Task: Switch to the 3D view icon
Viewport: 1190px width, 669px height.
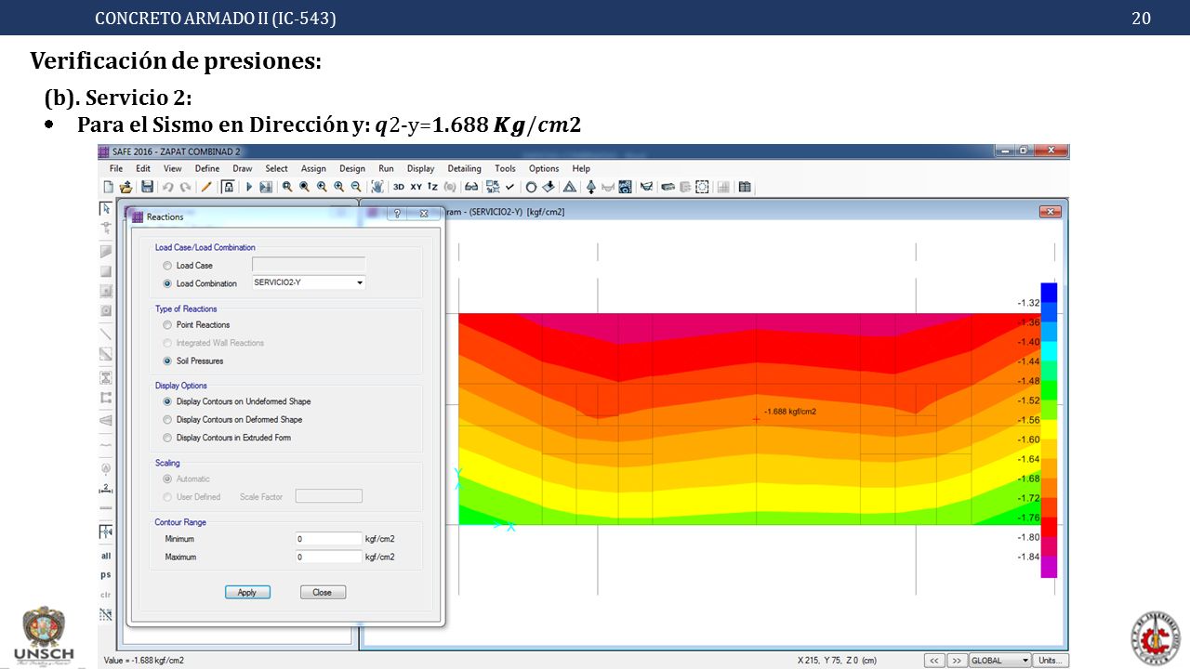Action: (398, 187)
